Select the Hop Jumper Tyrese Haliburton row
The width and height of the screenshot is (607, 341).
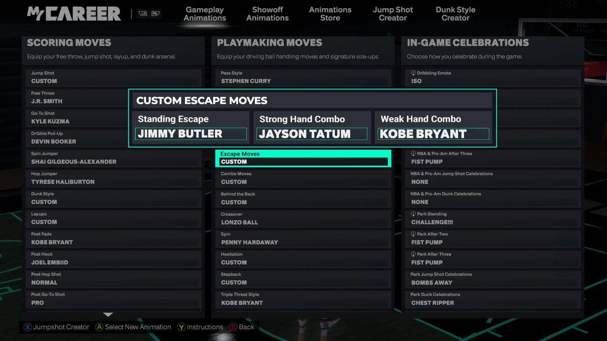coord(113,178)
